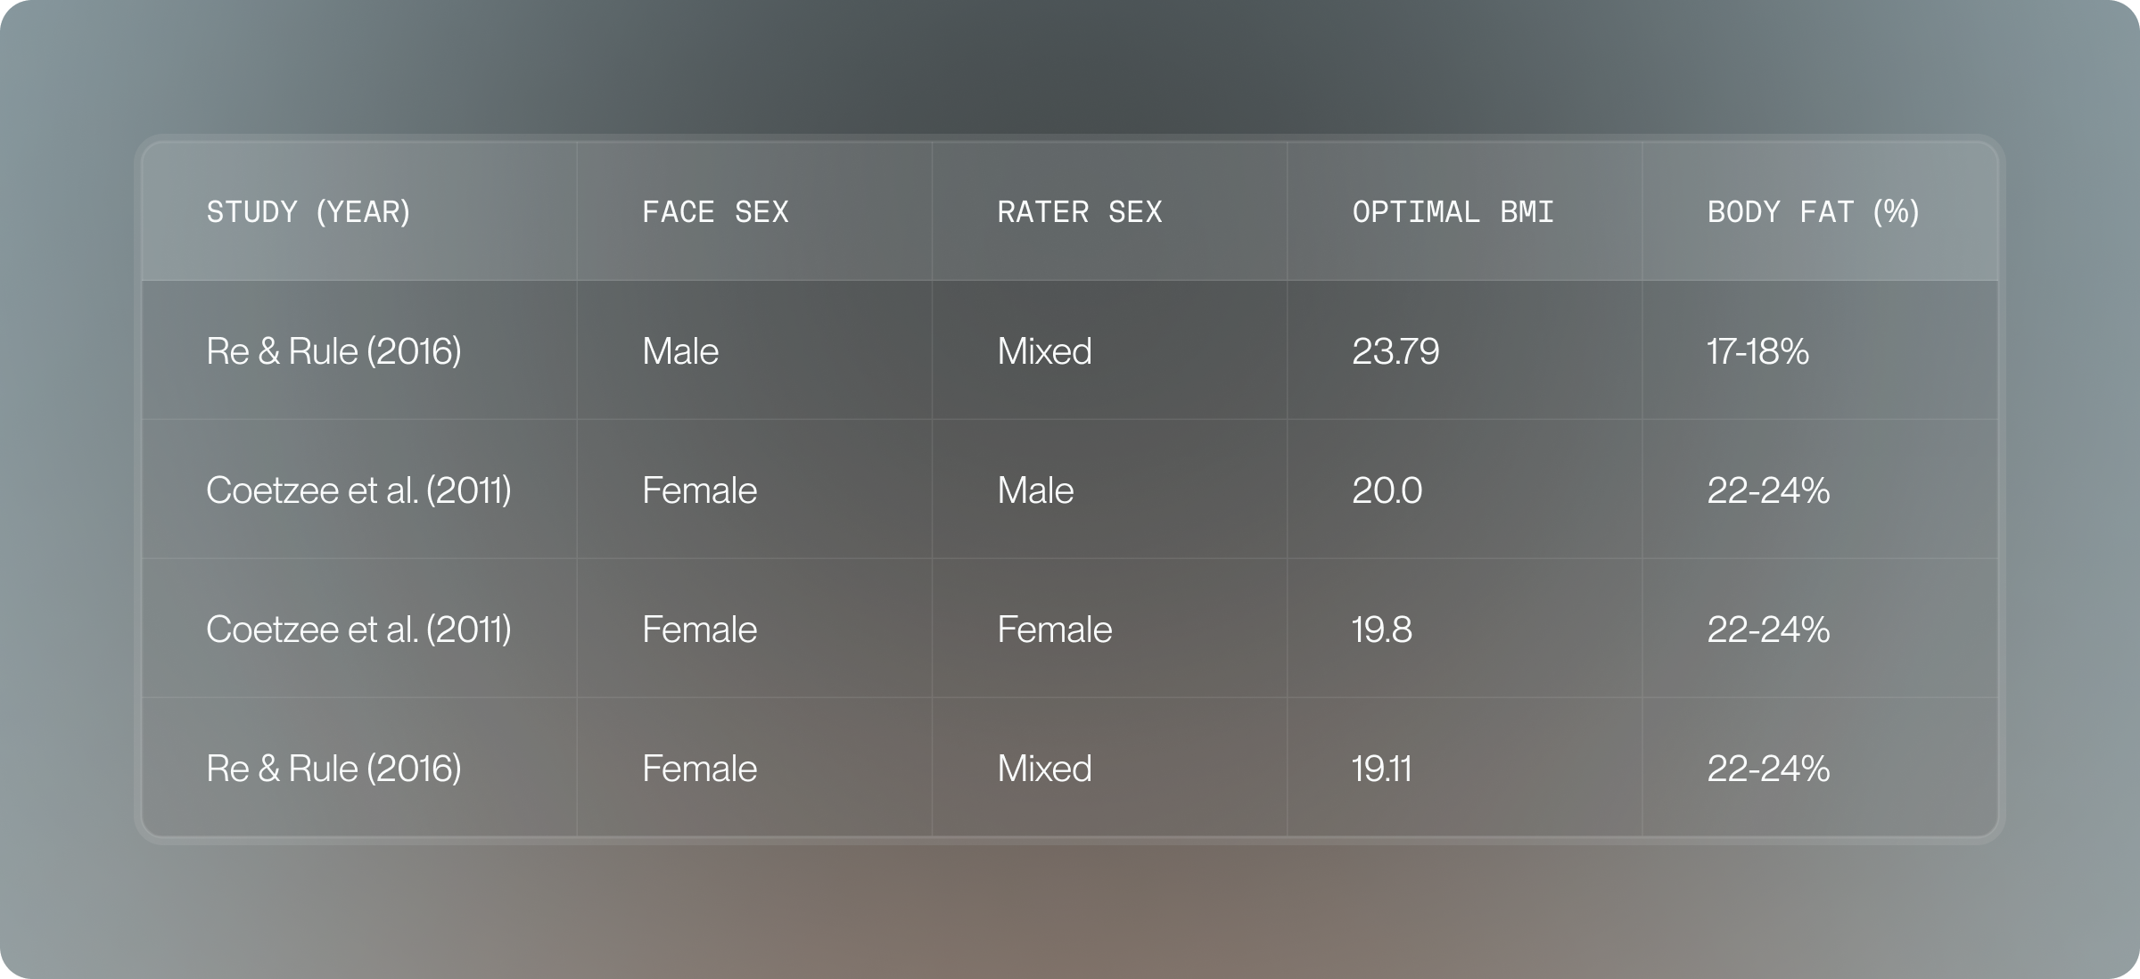The height and width of the screenshot is (979, 2140).
Task: Select the 23.79 optimal BMI cell
Action: tap(1395, 351)
